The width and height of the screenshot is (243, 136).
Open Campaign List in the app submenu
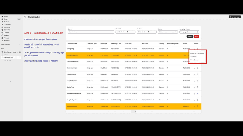pos(9,57)
